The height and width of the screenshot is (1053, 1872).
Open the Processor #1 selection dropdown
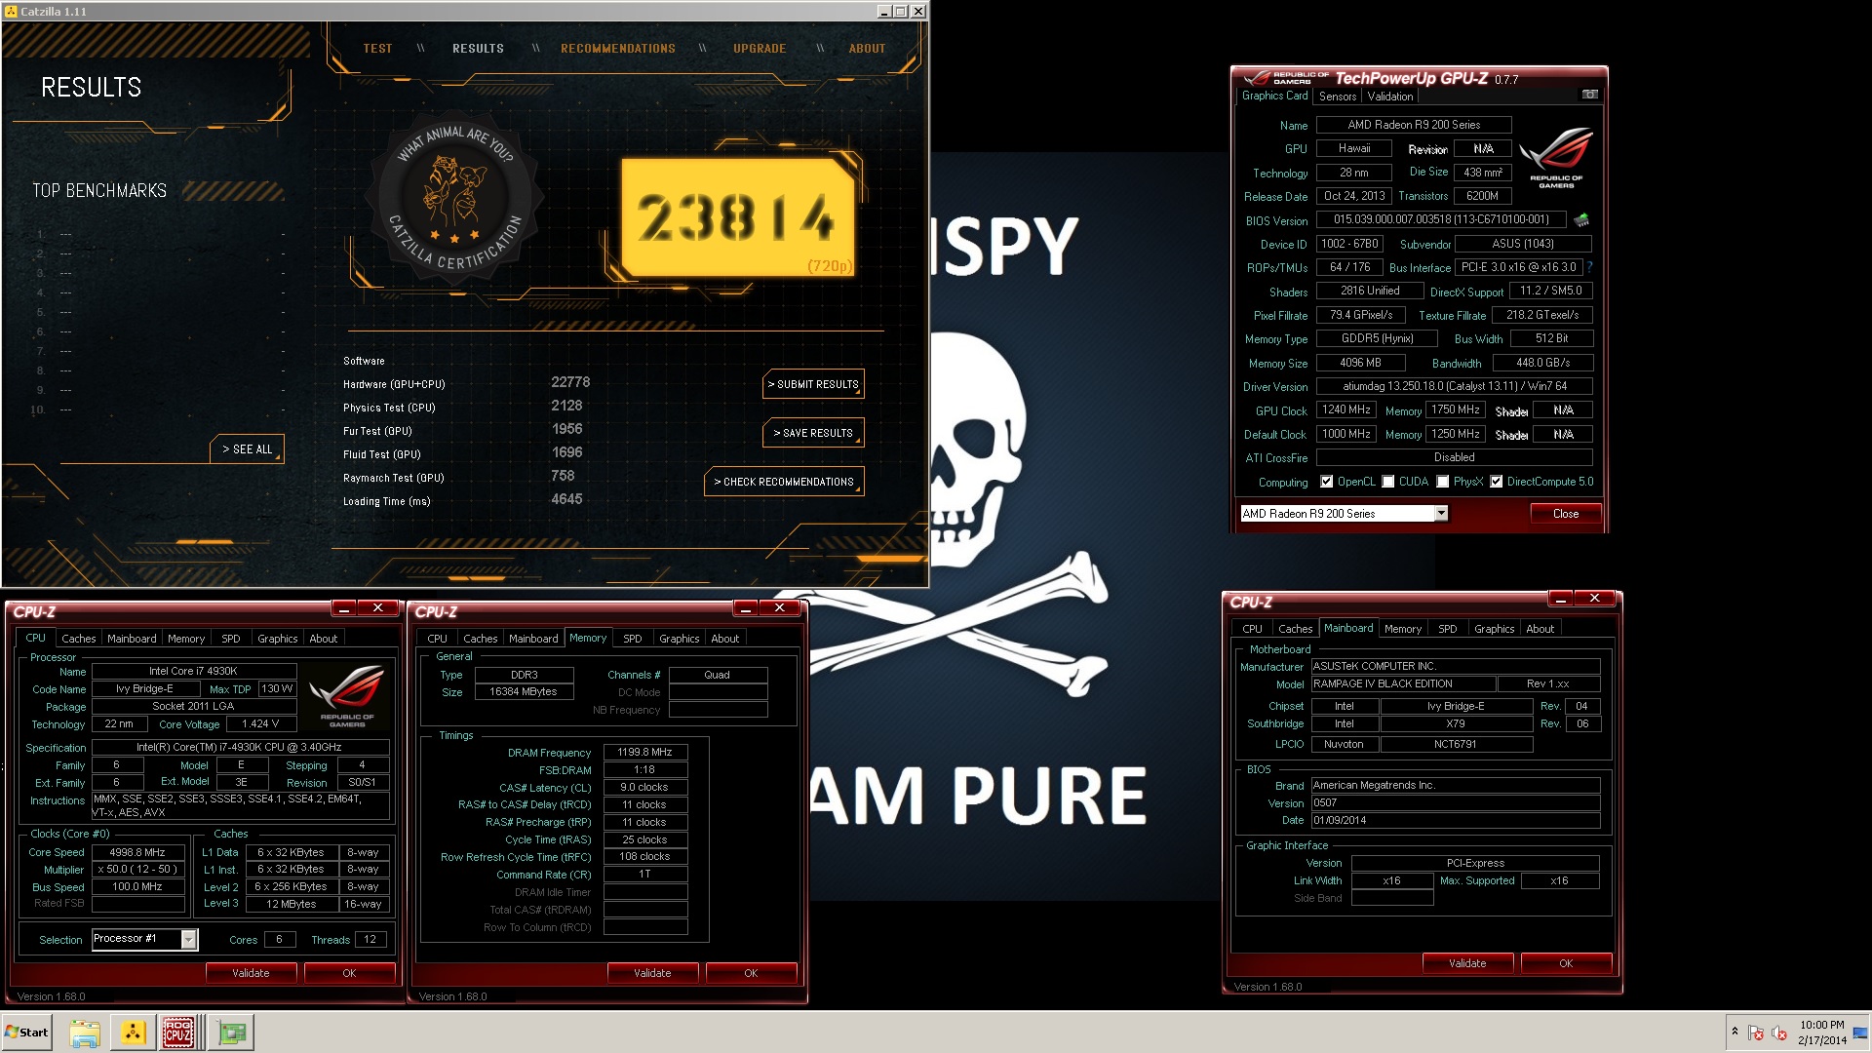[144, 939]
